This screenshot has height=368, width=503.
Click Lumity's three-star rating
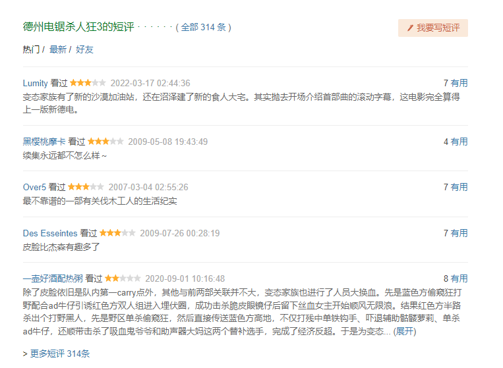click(88, 83)
